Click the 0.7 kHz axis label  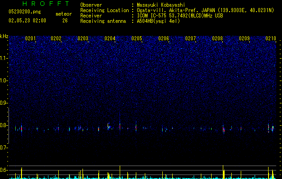[x=4, y=148]
